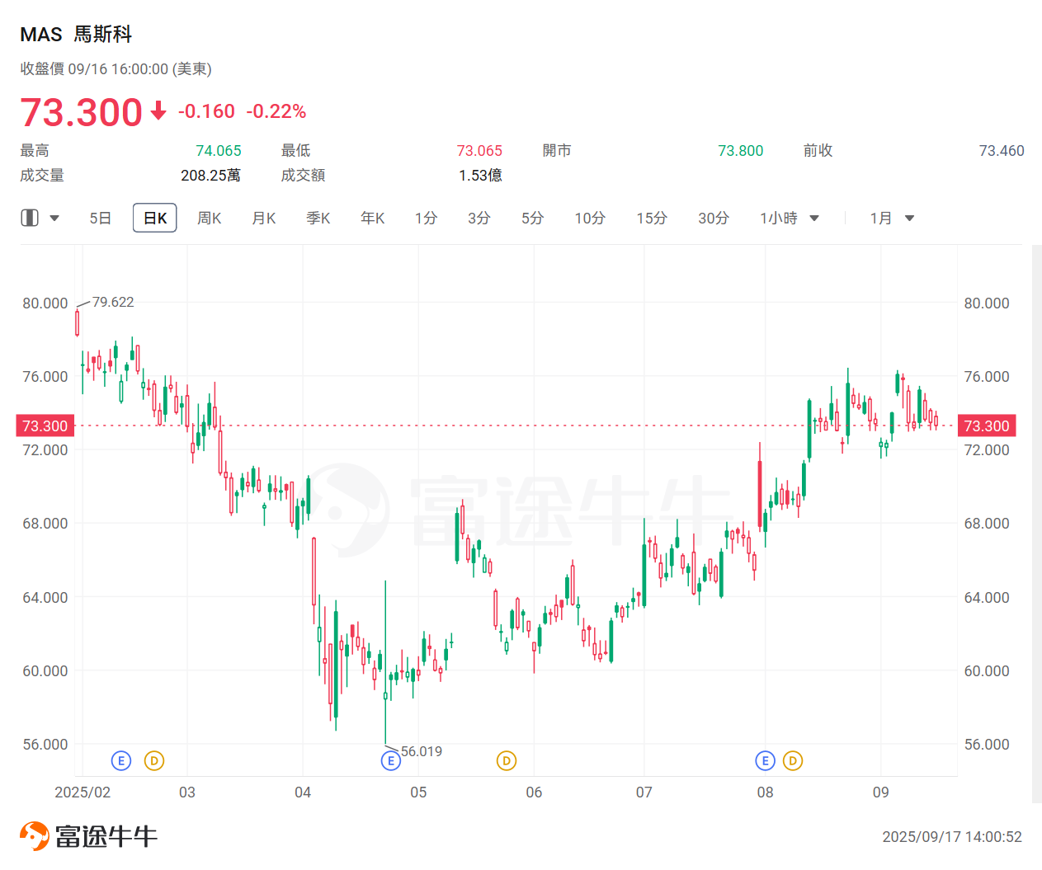
Task: Click the chart layout split-view icon
Action: click(30, 218)
